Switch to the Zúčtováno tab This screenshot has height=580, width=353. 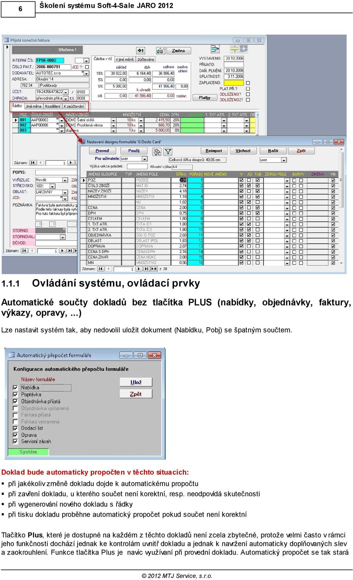(146, 59)
